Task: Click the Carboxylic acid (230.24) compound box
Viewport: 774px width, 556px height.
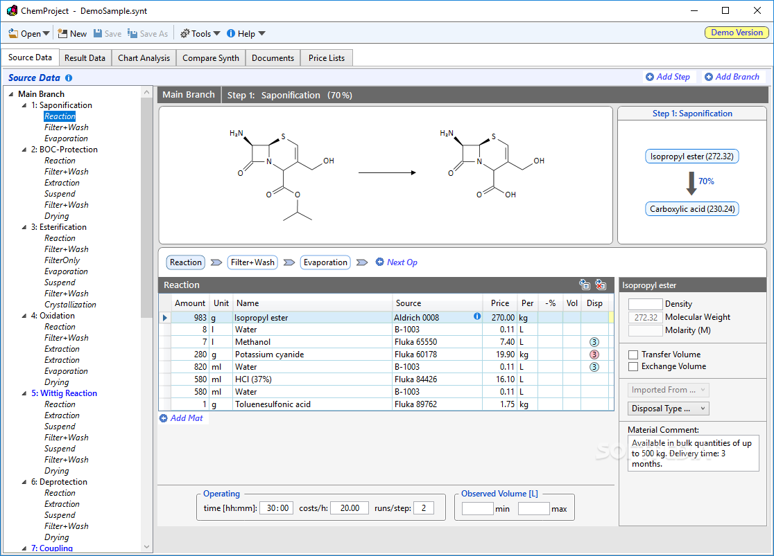Action: 692,209
